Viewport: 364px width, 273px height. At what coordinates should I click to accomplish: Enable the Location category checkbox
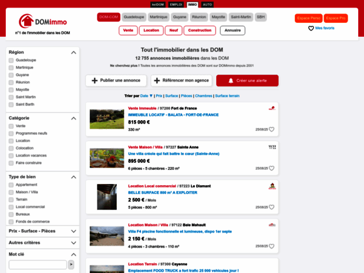pos(11,141)
